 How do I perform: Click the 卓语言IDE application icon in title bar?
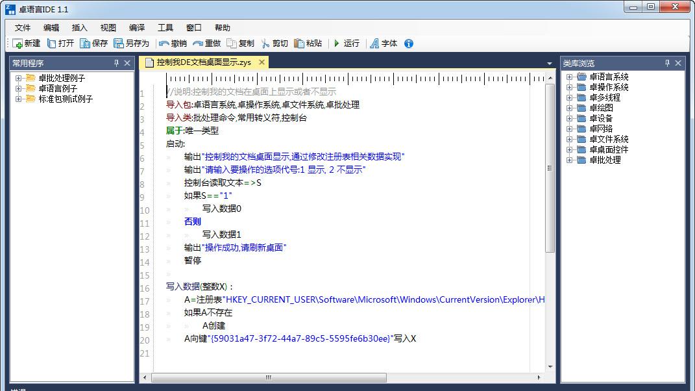[10, 9]
